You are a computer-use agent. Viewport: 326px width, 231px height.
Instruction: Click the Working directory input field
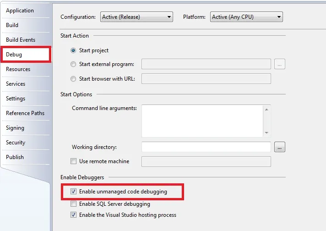coord(206,147)
